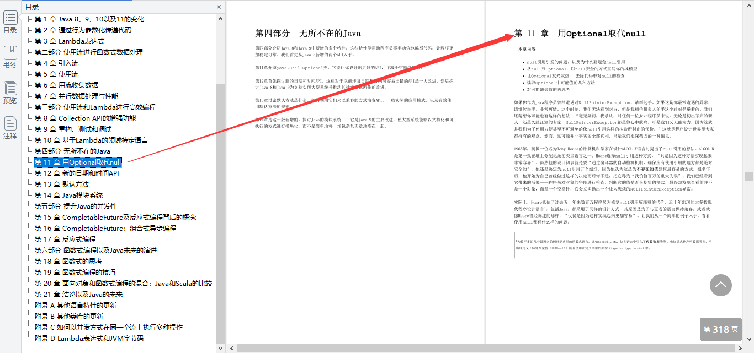
Task: Click the 本章内容 subheading
Action: pyautogui.click(x=527, y=50)
